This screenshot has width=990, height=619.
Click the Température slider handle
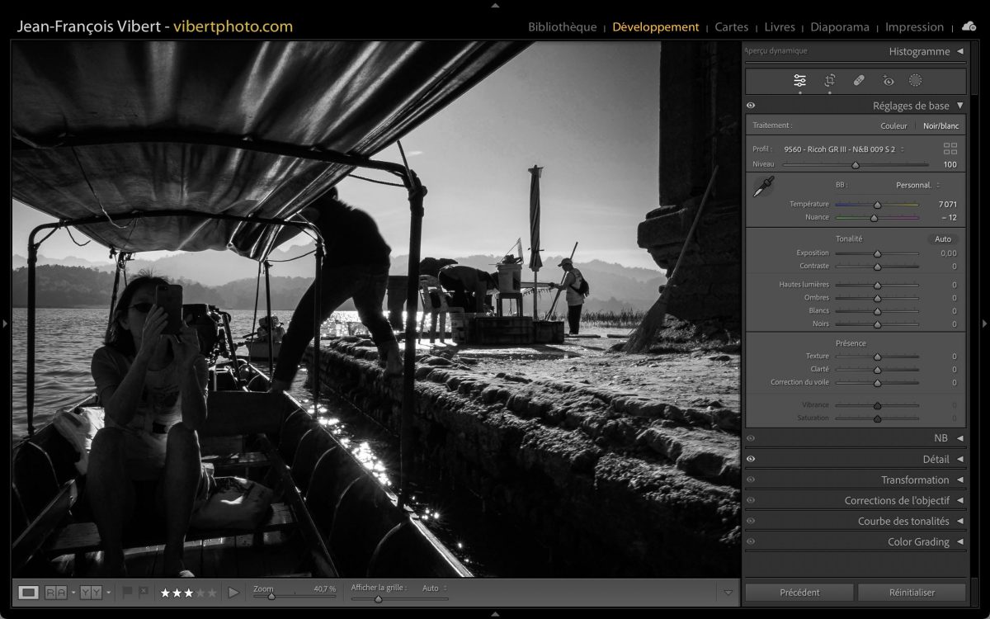coord(877,205)
